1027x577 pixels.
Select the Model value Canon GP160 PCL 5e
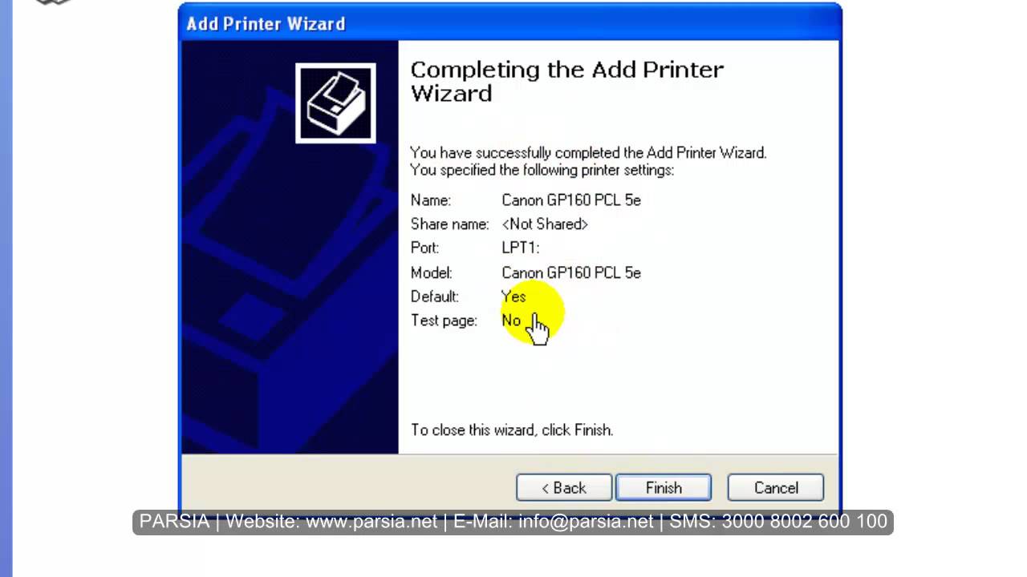pyautogui.click(x=570, y=273)
